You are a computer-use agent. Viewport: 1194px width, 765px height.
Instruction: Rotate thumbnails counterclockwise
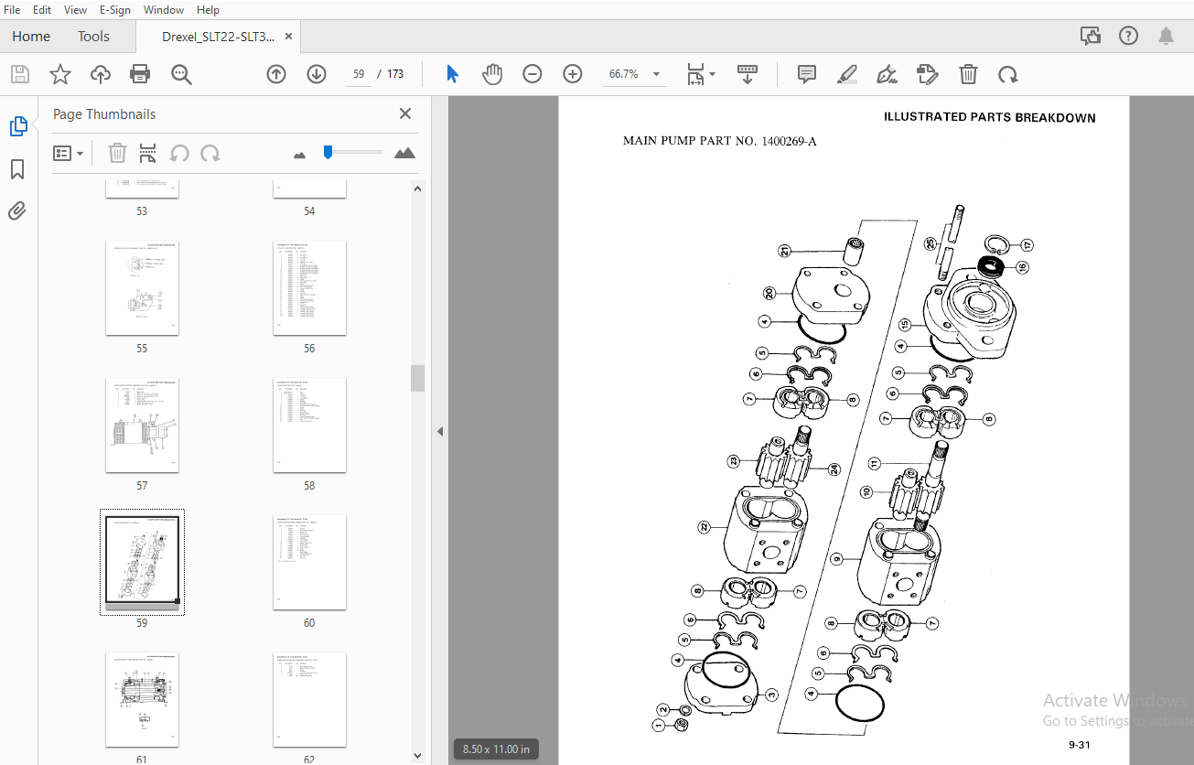[179, 153]
